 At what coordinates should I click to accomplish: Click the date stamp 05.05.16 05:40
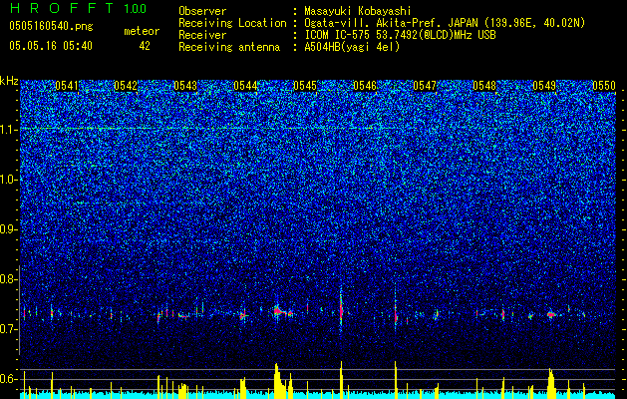tap(51, 46)
